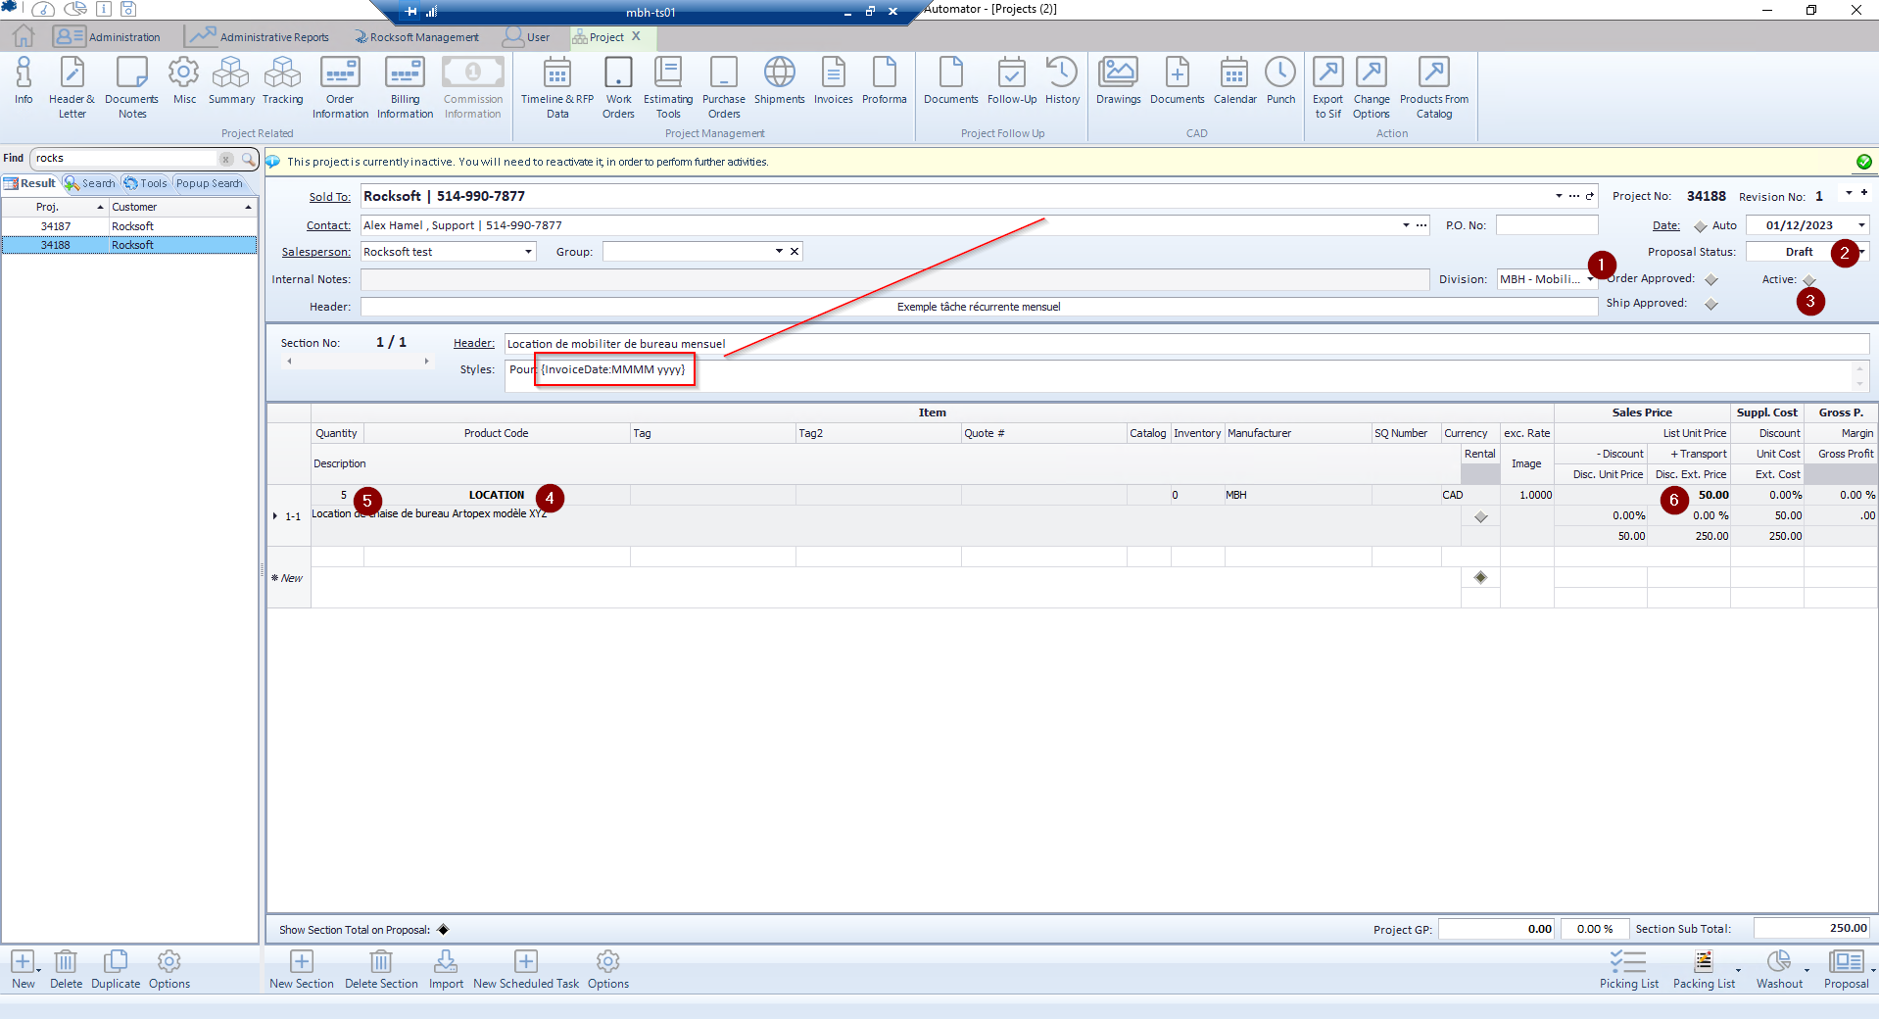Toggle the Order Approved checkbox

(1711, 280)
